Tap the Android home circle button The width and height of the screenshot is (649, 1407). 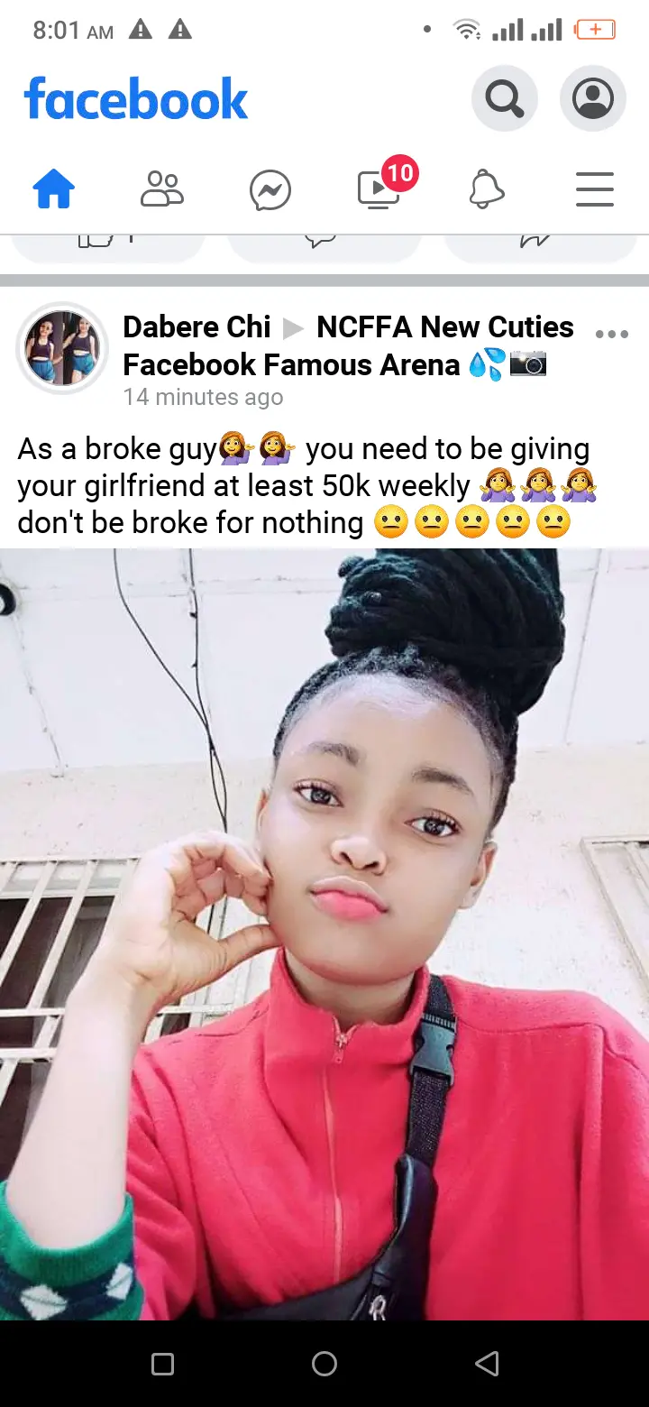click(324, 1364)
